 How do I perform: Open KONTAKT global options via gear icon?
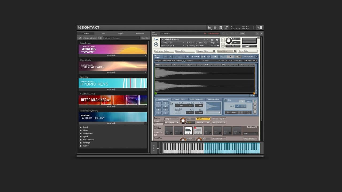(x=215, y=27)
